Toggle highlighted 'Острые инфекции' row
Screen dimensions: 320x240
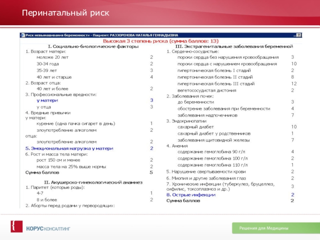tap(191, 195)
